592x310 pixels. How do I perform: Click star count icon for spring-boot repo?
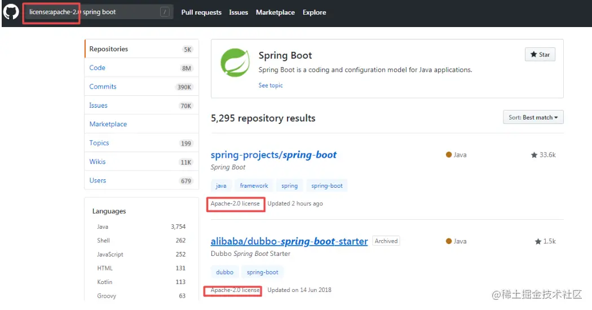click(534, 155)
